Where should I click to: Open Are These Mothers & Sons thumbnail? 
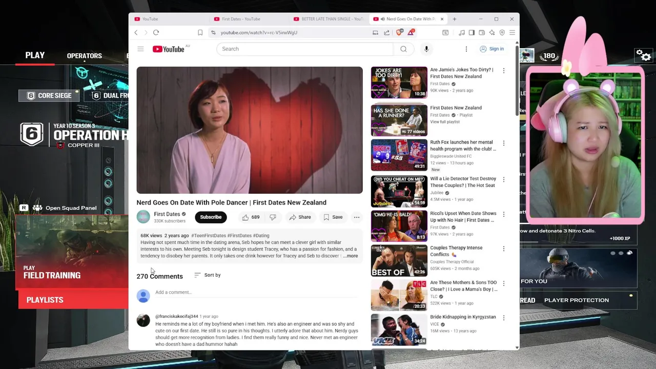click(x=399, y=295)
